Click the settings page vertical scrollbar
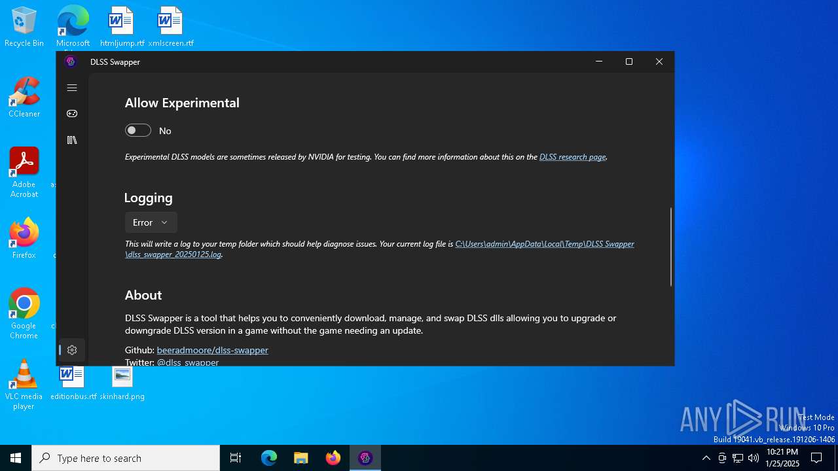838x471 pixels. coord(670,247)
